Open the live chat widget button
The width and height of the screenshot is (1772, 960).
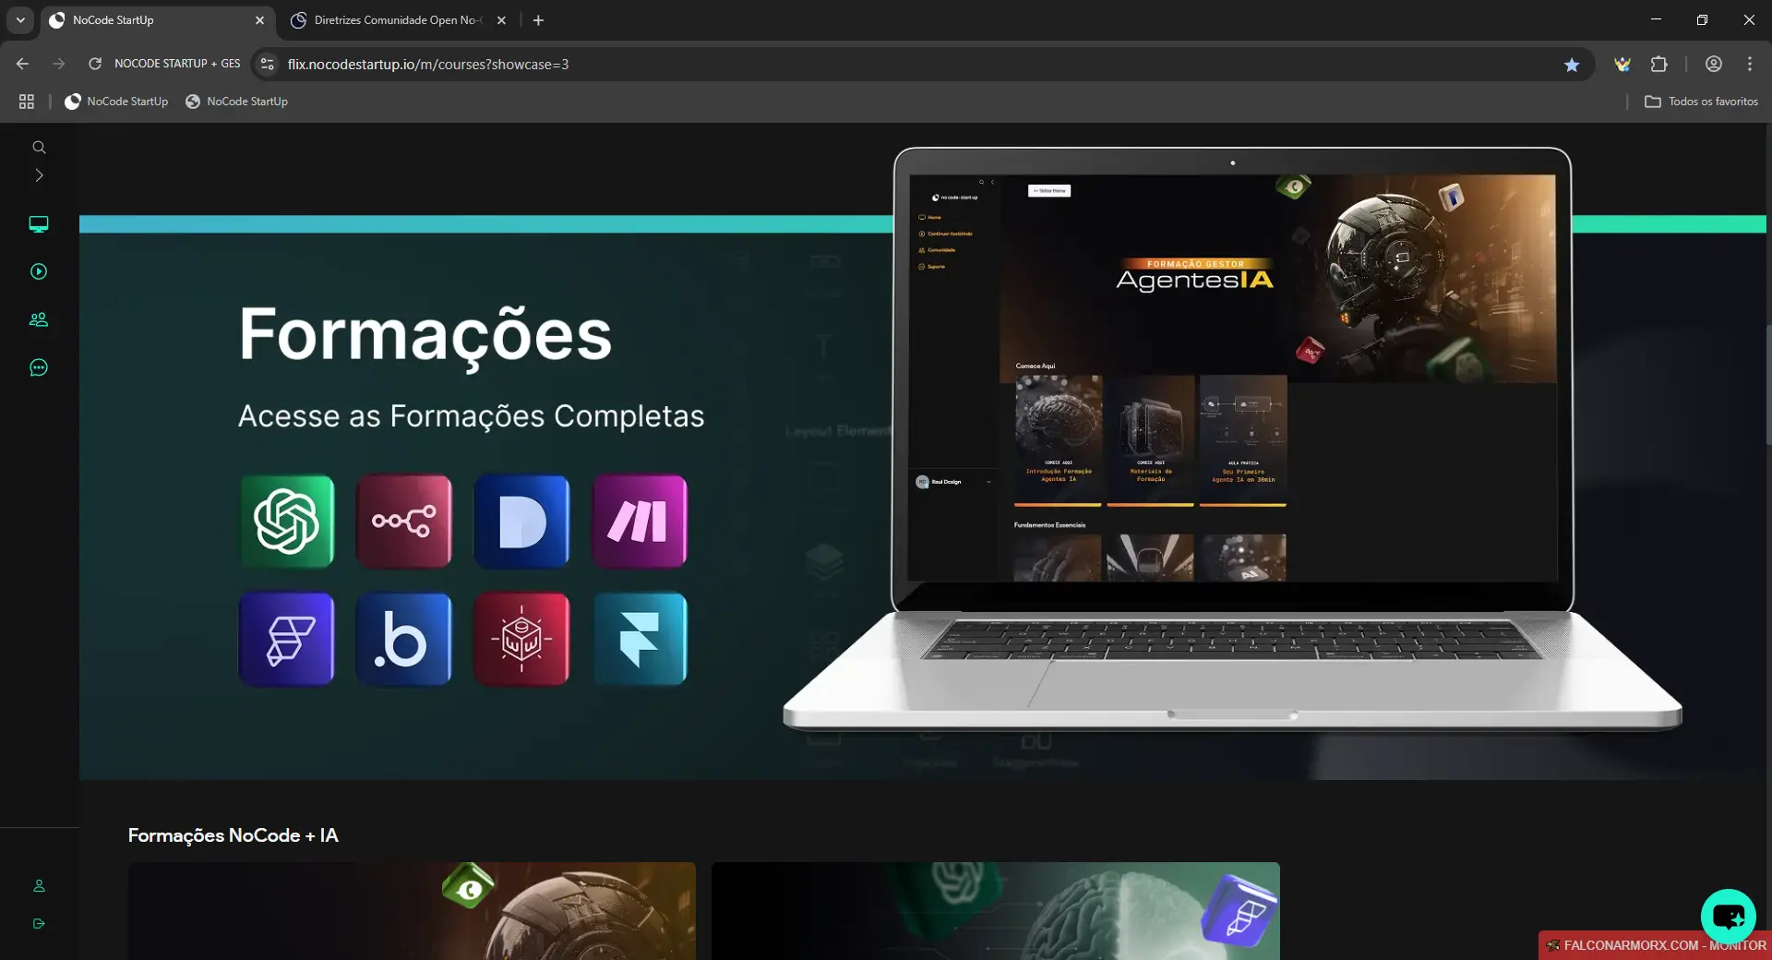pyautogui.click(x=1728, y=917)
